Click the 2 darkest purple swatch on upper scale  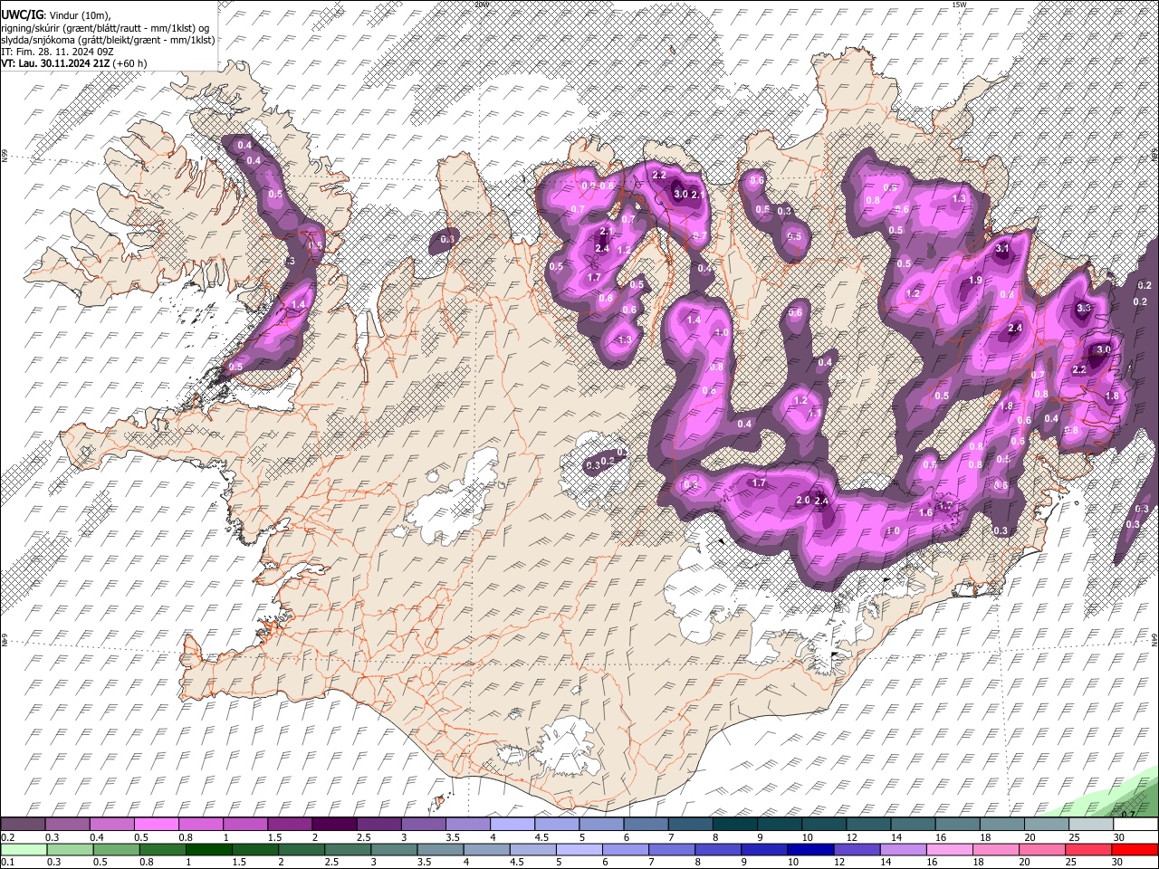point(334,825)
